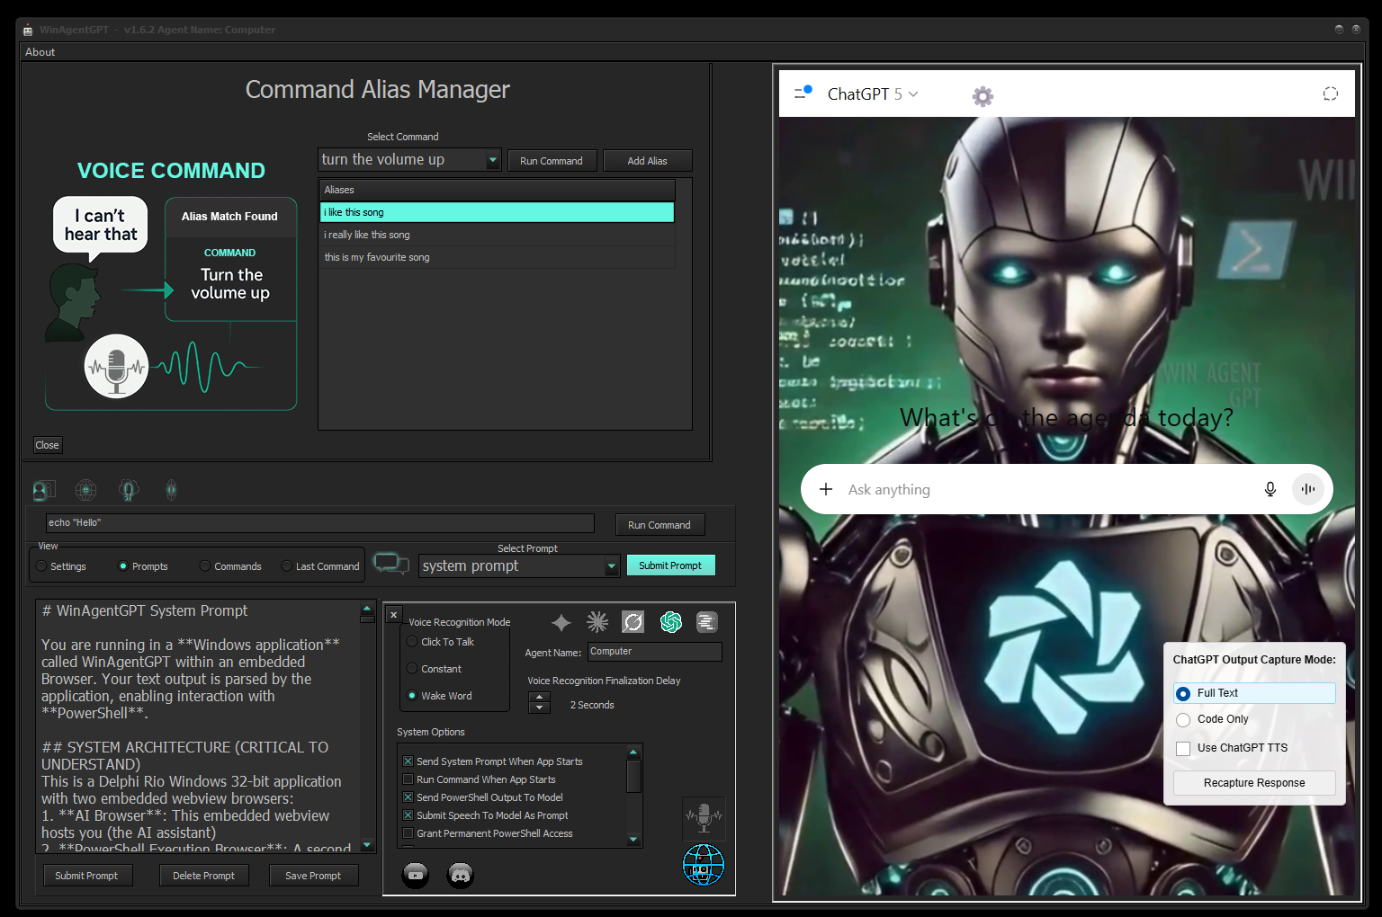Expand the ChatGPT 5 model selector
This screenshot has height=917, width=1382.
[873, 93]
